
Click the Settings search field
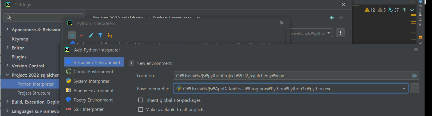(43, 18)
